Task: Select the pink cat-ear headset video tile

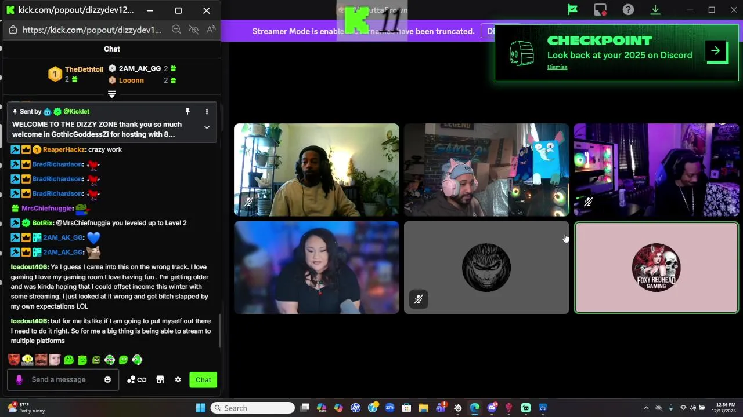Action: pos(486,170)
